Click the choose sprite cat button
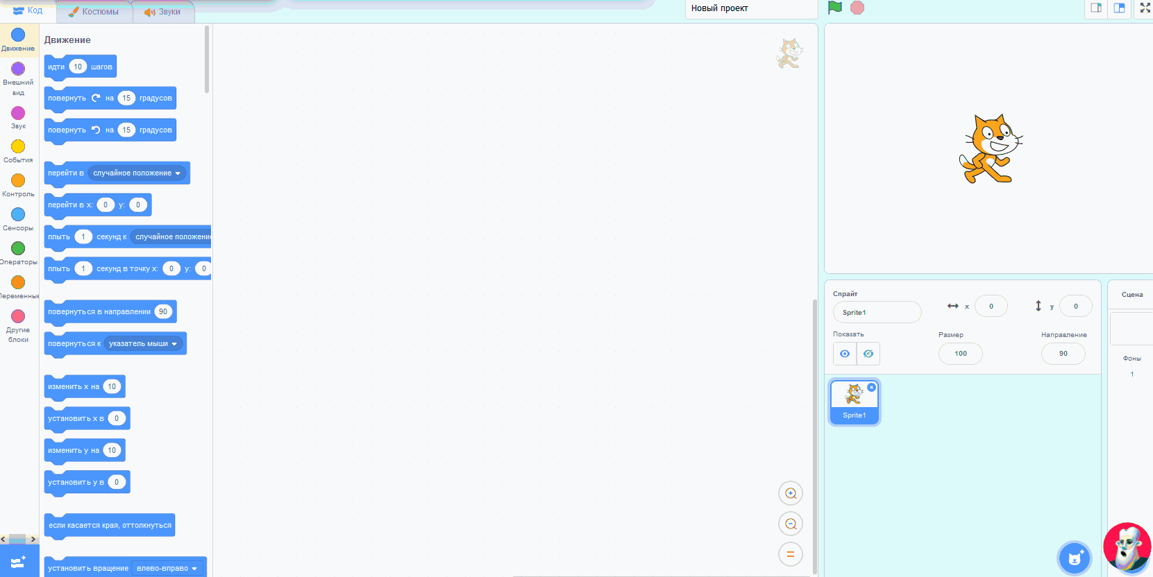 click(x=1075, y=558)
